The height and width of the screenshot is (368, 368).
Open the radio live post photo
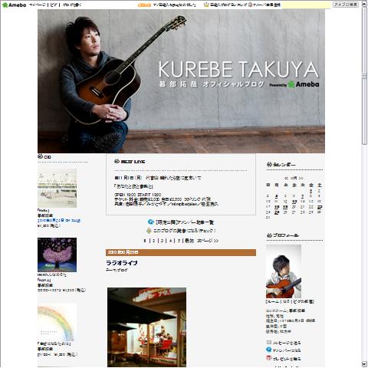coord(146,327)
